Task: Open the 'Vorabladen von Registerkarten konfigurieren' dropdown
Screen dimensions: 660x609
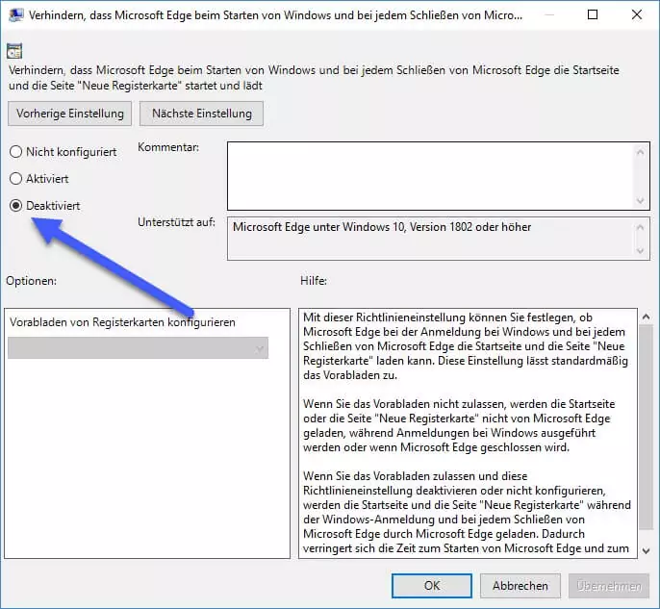Action: (138, 348)
